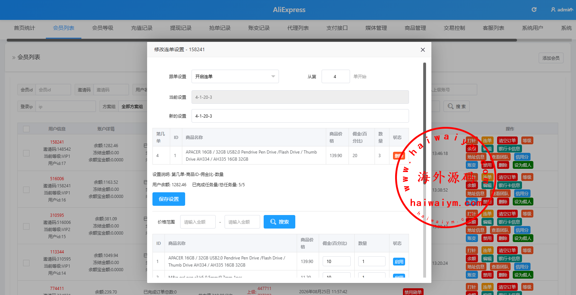Image resolution: width=576 pixels, height=295 pixels.
Task: Click the 搜索 button in the member list filters
Action: coord(457,106)
